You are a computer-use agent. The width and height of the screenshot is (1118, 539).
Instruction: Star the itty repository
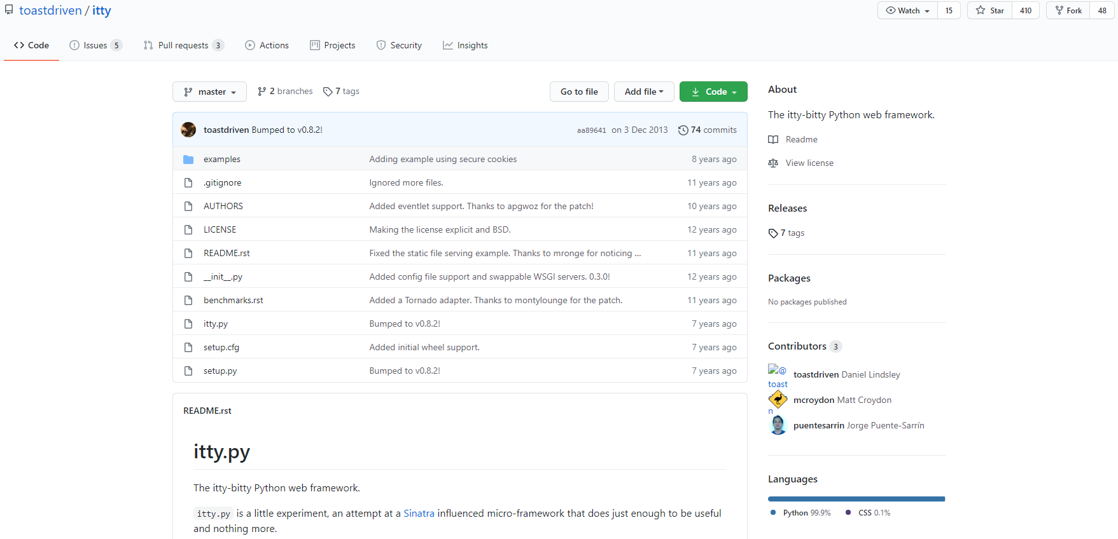990,10
